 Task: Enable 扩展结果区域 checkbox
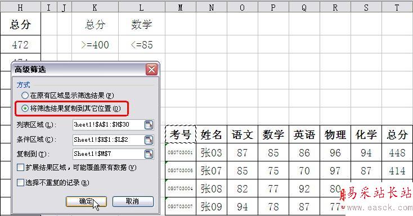coord(21,168)
